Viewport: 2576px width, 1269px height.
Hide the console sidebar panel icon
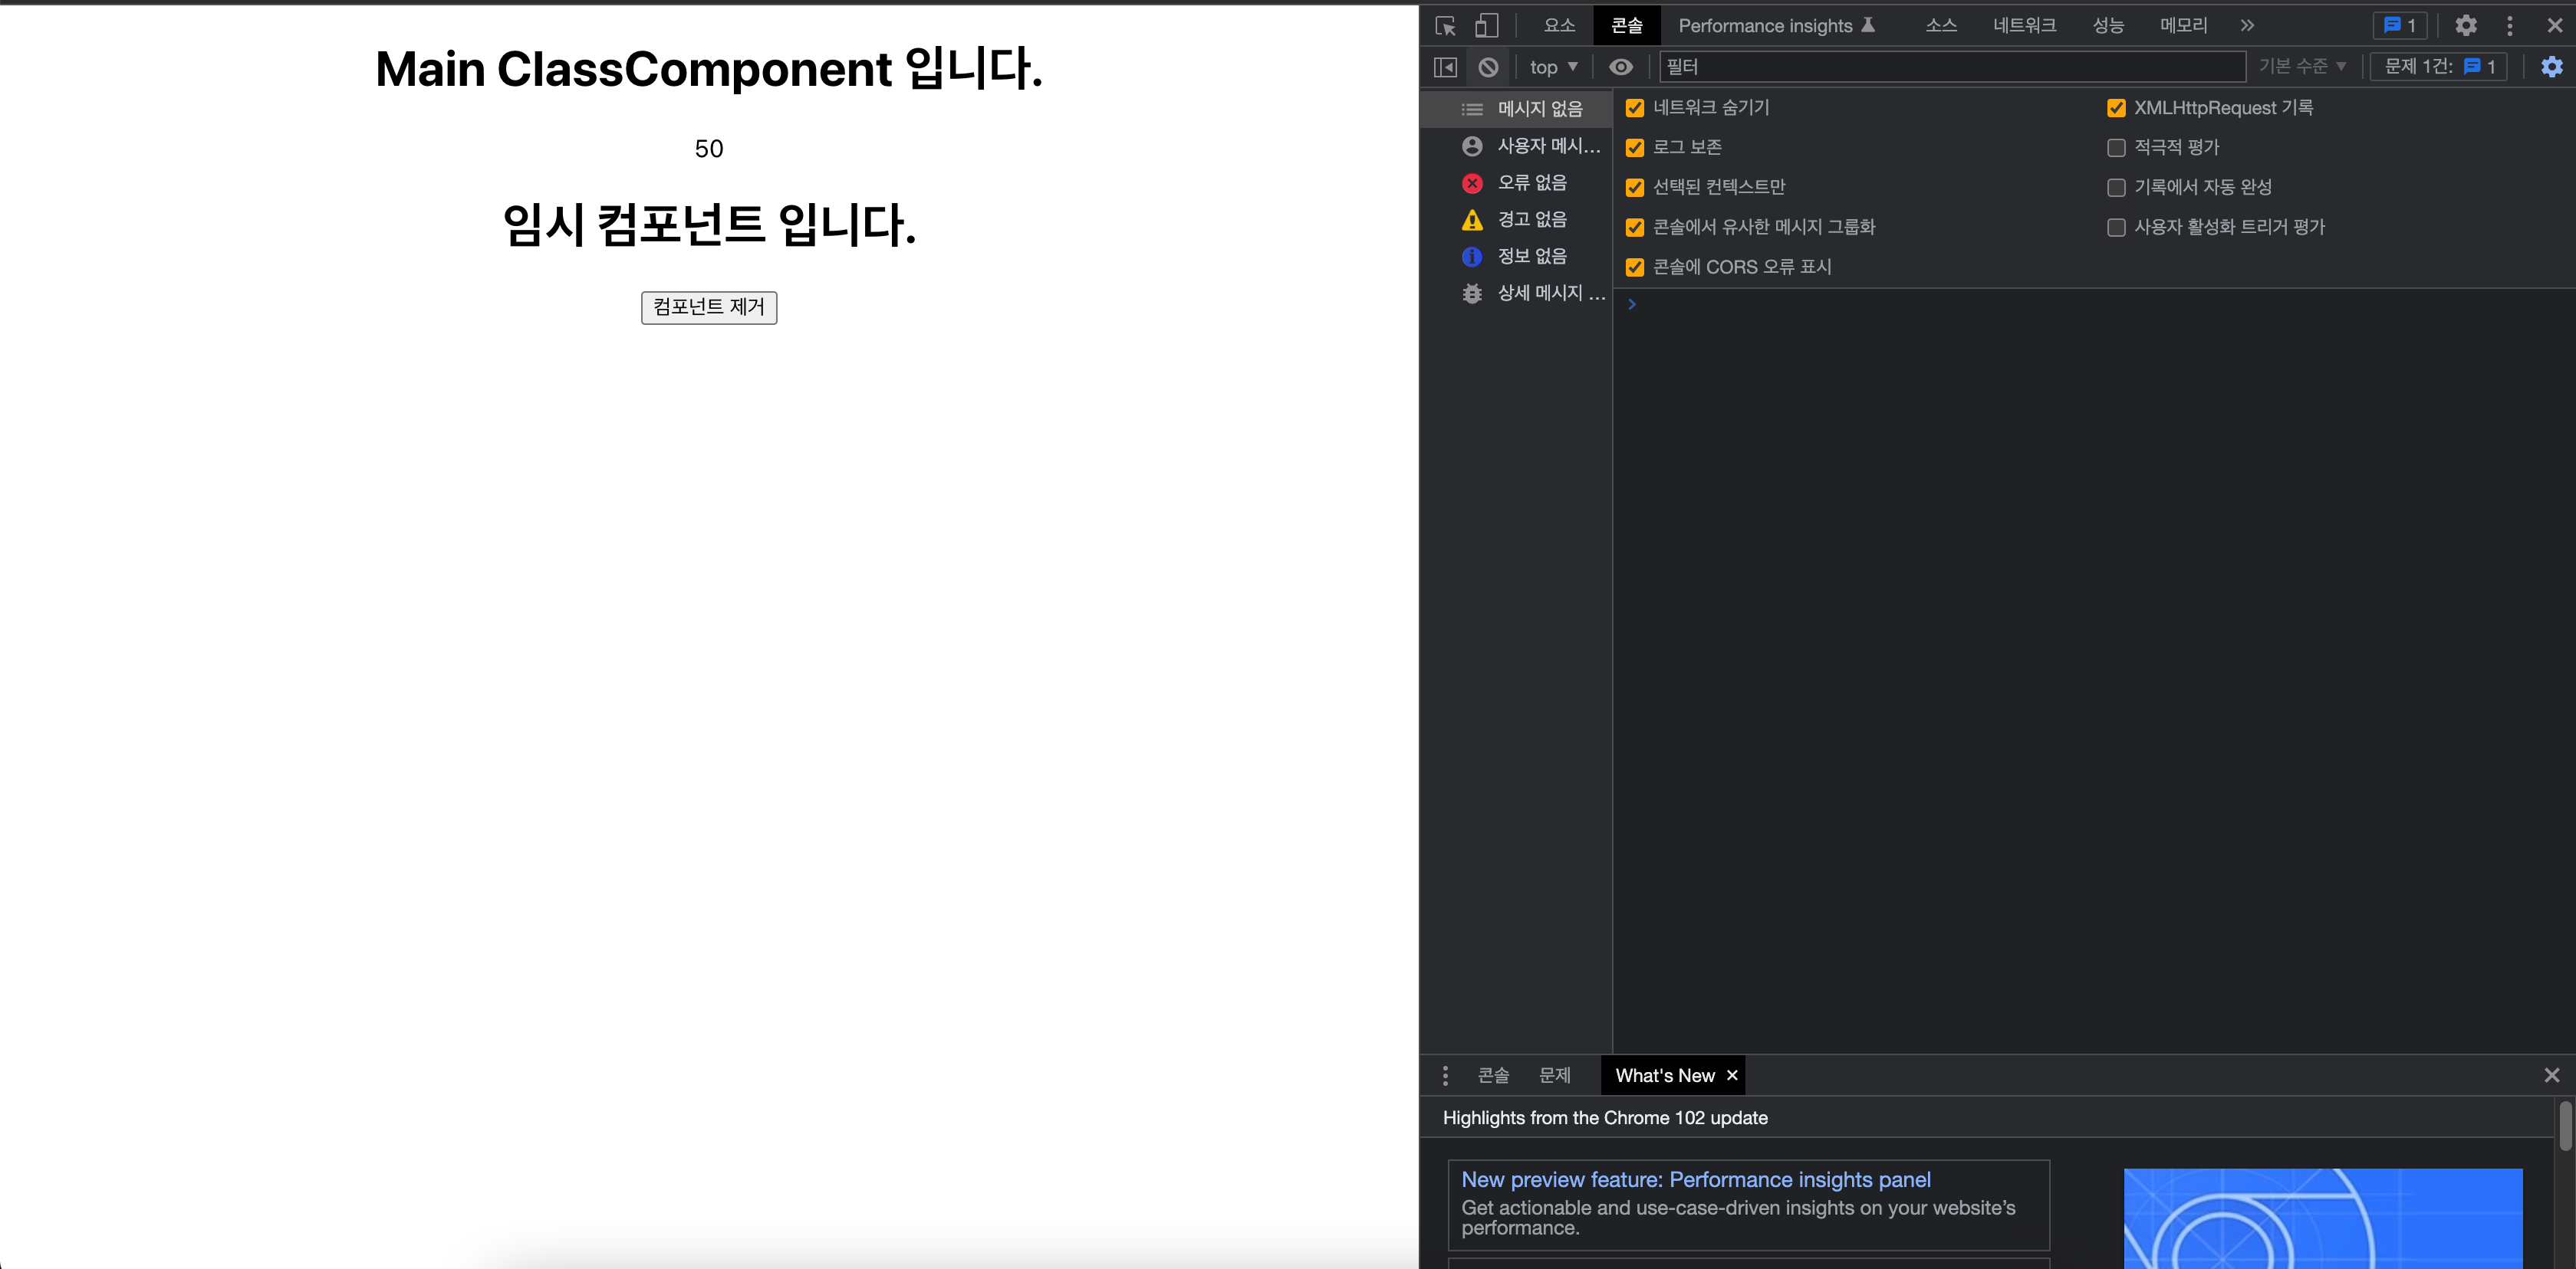1445,67
